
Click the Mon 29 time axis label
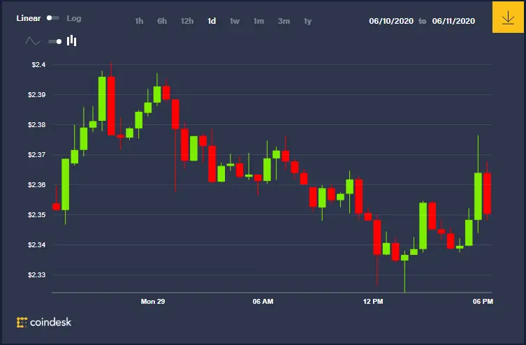(153, 302)
